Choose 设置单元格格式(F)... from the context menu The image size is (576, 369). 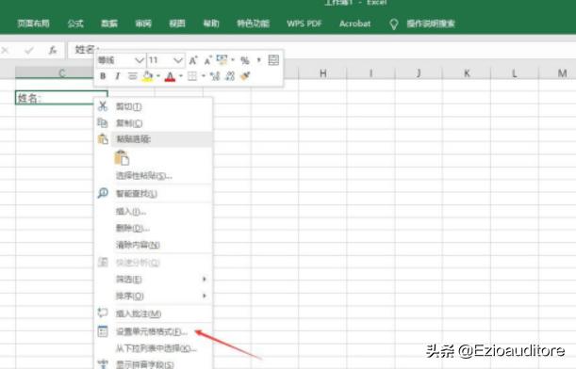(154, 331)
